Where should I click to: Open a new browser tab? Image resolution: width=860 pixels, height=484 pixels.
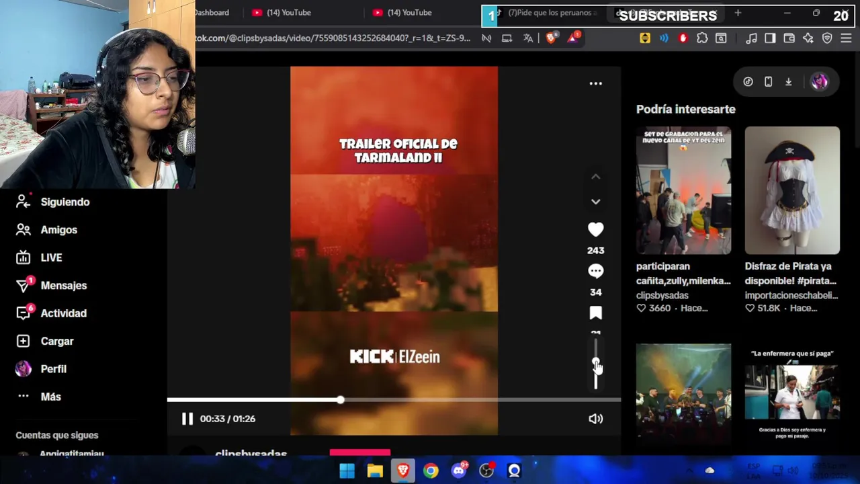click(738, 13)
